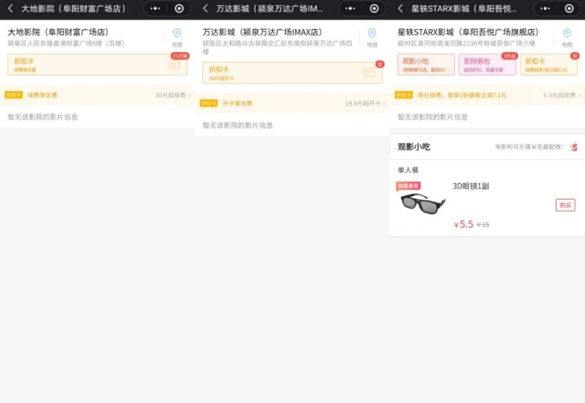
Task: Open the 影院券包 card at 星轶STARX
Action: point(487,64)
